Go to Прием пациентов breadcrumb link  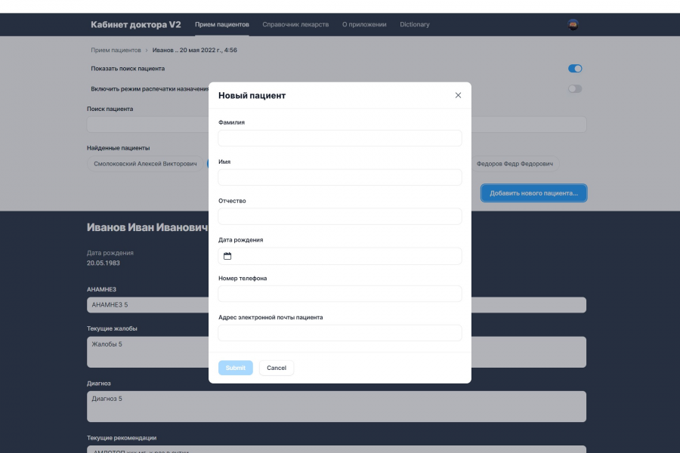pyautogui.click(x=116, y=51)
